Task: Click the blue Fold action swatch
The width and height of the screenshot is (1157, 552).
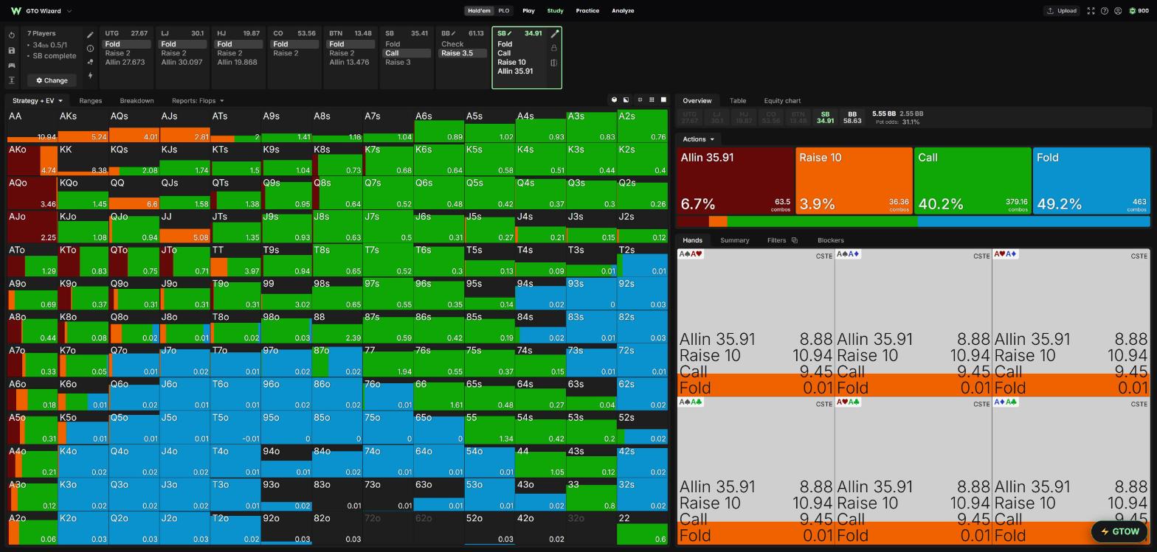Action: pos(1091,181)
